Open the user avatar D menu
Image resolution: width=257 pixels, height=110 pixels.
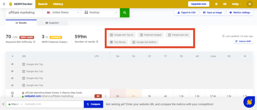pyautogui.click(x=250, y=4)
